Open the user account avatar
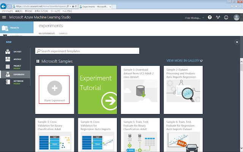243x152 pixels. click(237, 17)
